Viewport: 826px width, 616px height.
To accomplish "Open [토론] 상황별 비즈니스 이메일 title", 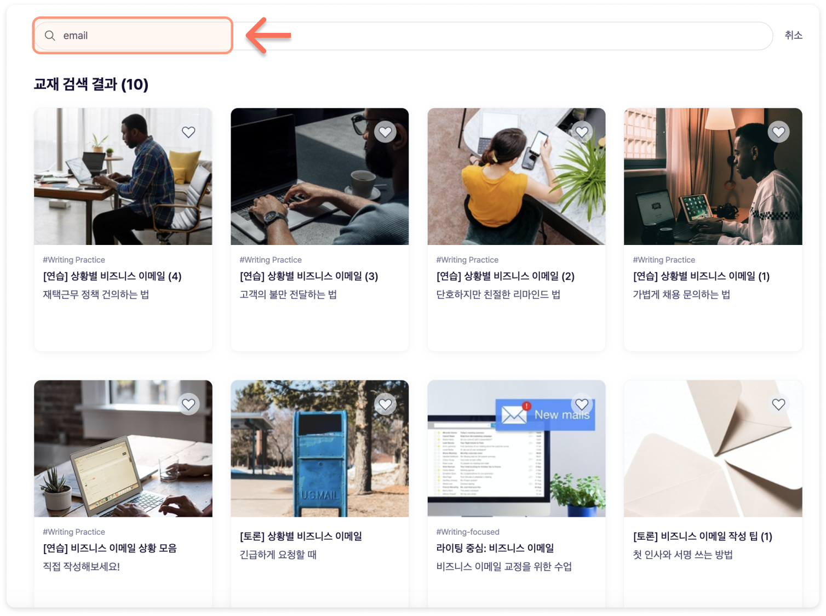I will 301,537.
